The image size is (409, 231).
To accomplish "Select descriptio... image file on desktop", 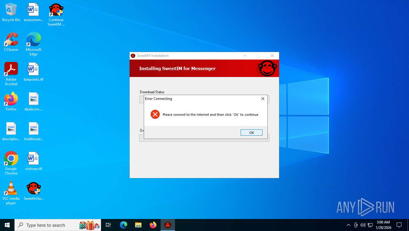I will point(11,131).
